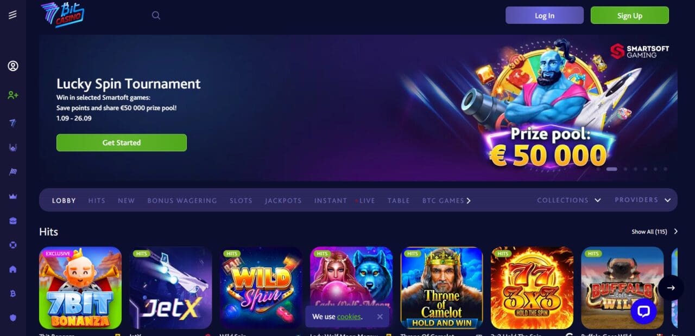Open the JetX game thumbnail
695x336 pixels.
(170, 288)
